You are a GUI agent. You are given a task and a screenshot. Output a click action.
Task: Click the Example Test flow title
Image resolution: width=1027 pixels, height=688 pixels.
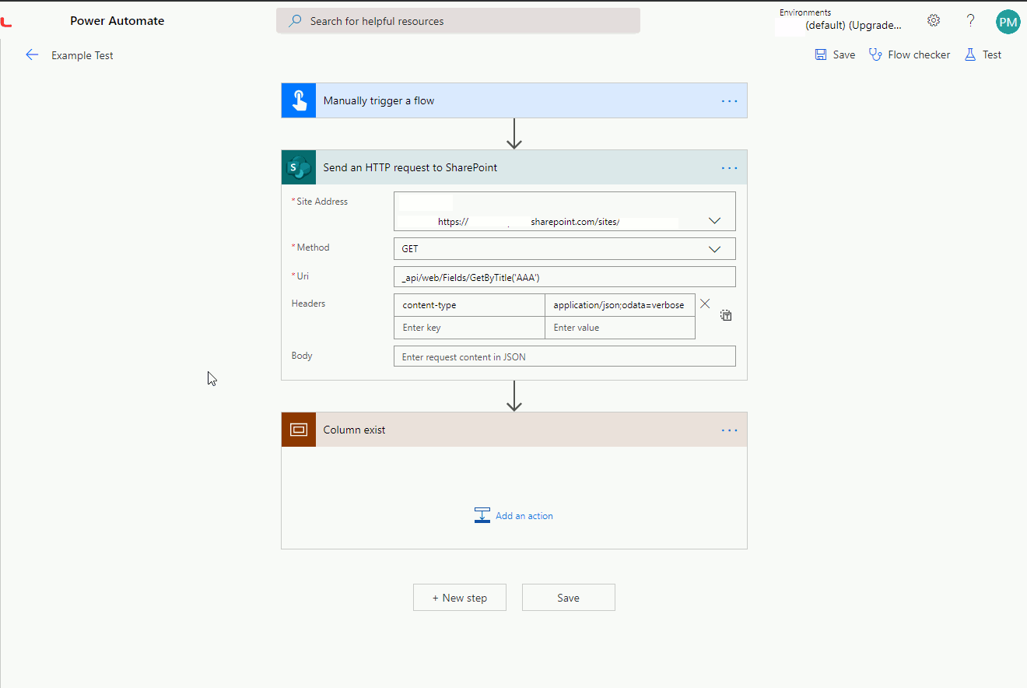pos(82,55)
